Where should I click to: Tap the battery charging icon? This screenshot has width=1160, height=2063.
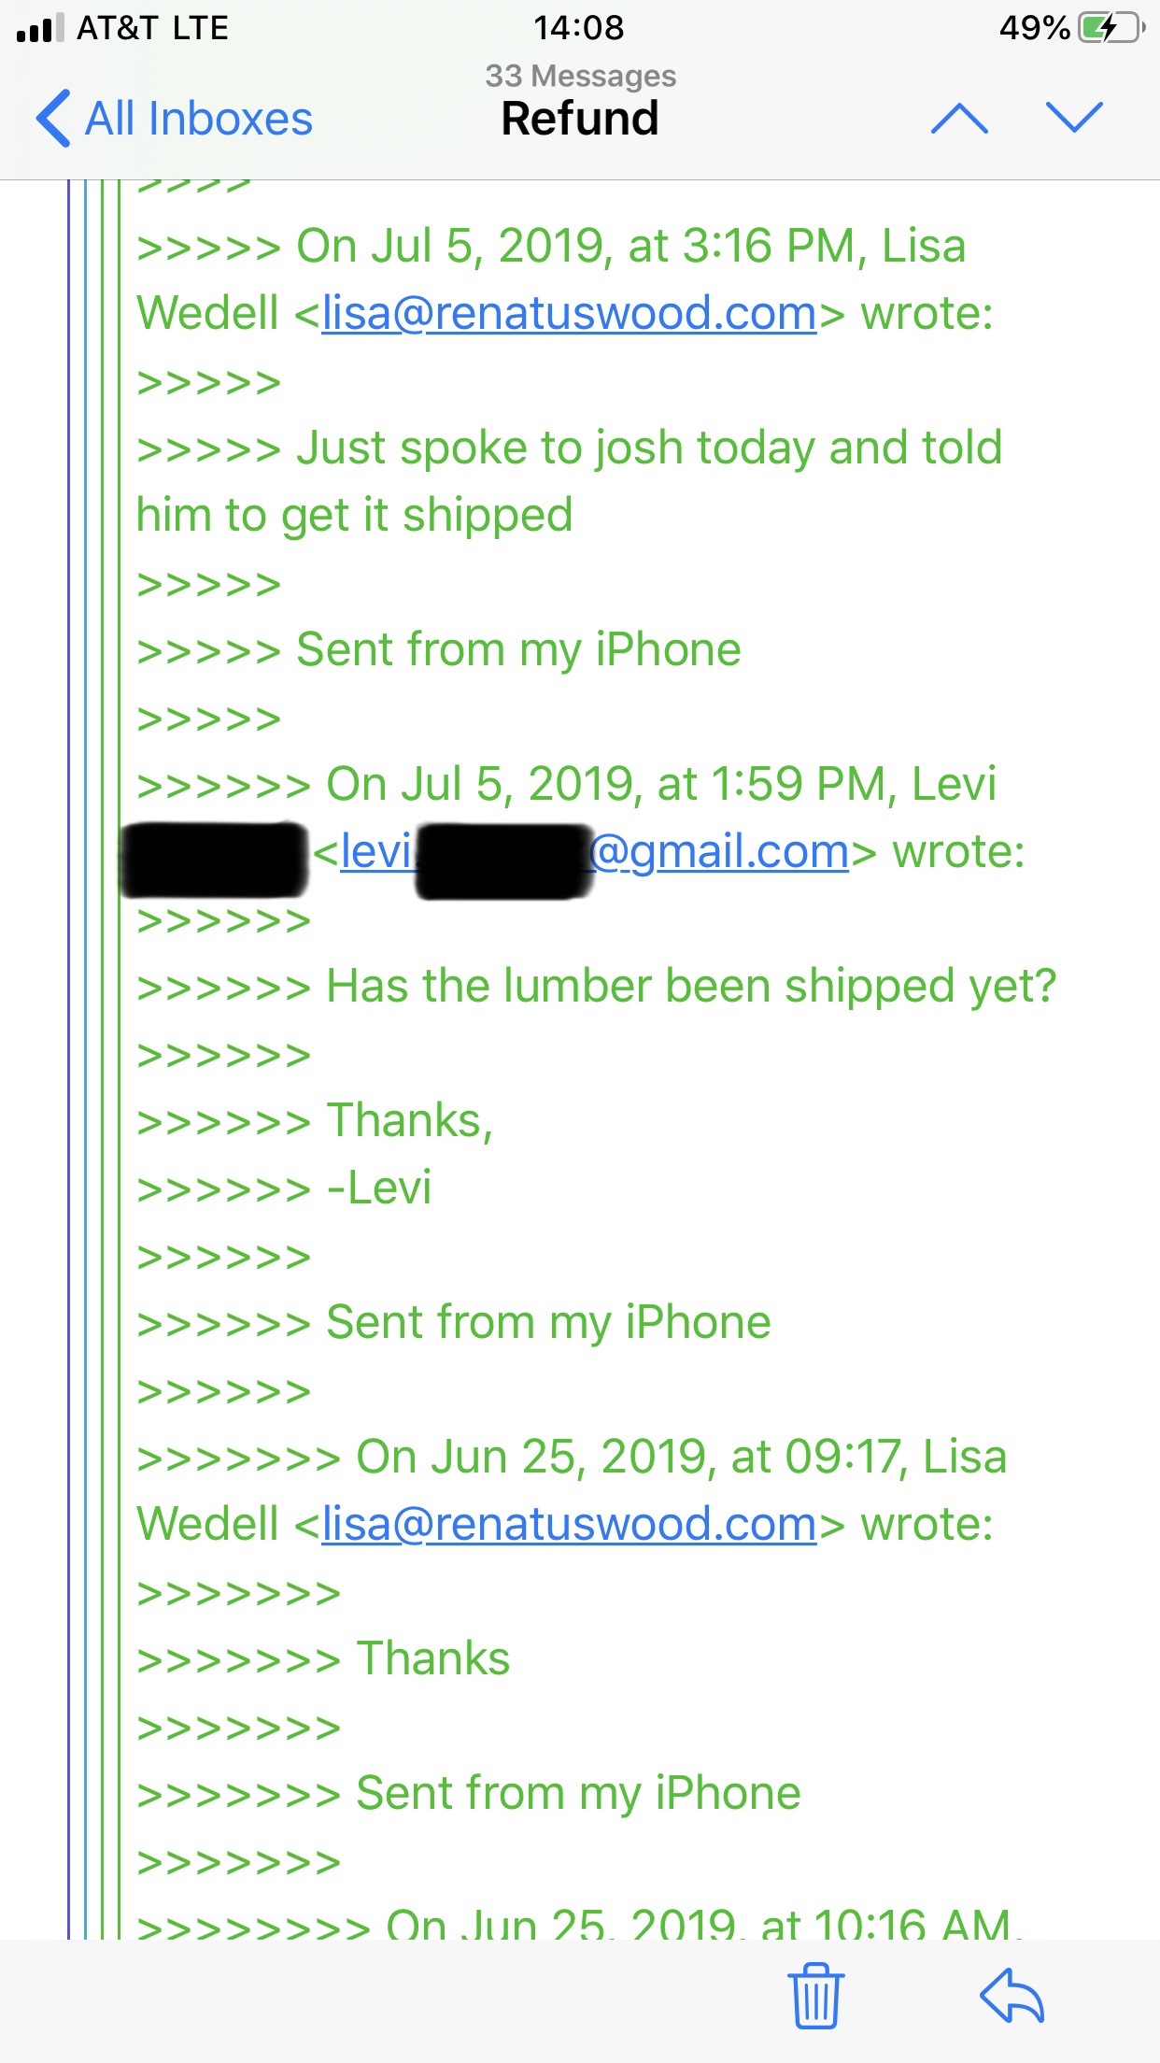click(1111, 27)
